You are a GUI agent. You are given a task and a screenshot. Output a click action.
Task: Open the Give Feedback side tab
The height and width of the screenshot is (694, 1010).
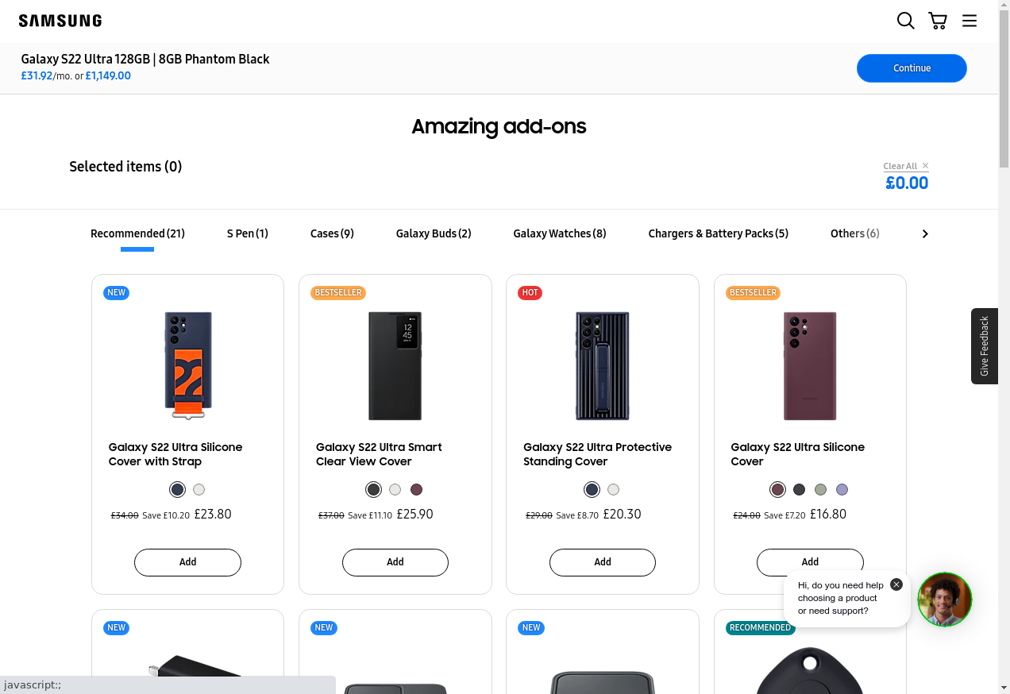(x=985, y=346)
